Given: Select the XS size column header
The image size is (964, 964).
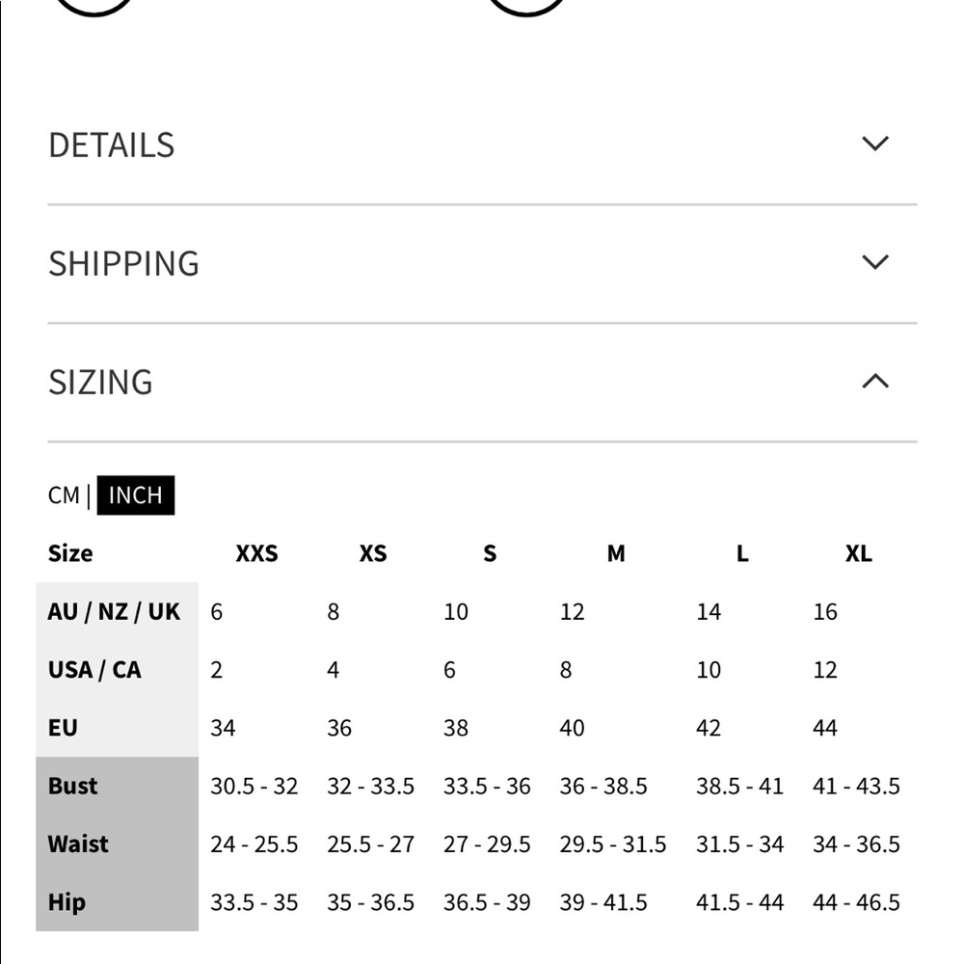Looking at the screenshot, I should pos(373,553).
